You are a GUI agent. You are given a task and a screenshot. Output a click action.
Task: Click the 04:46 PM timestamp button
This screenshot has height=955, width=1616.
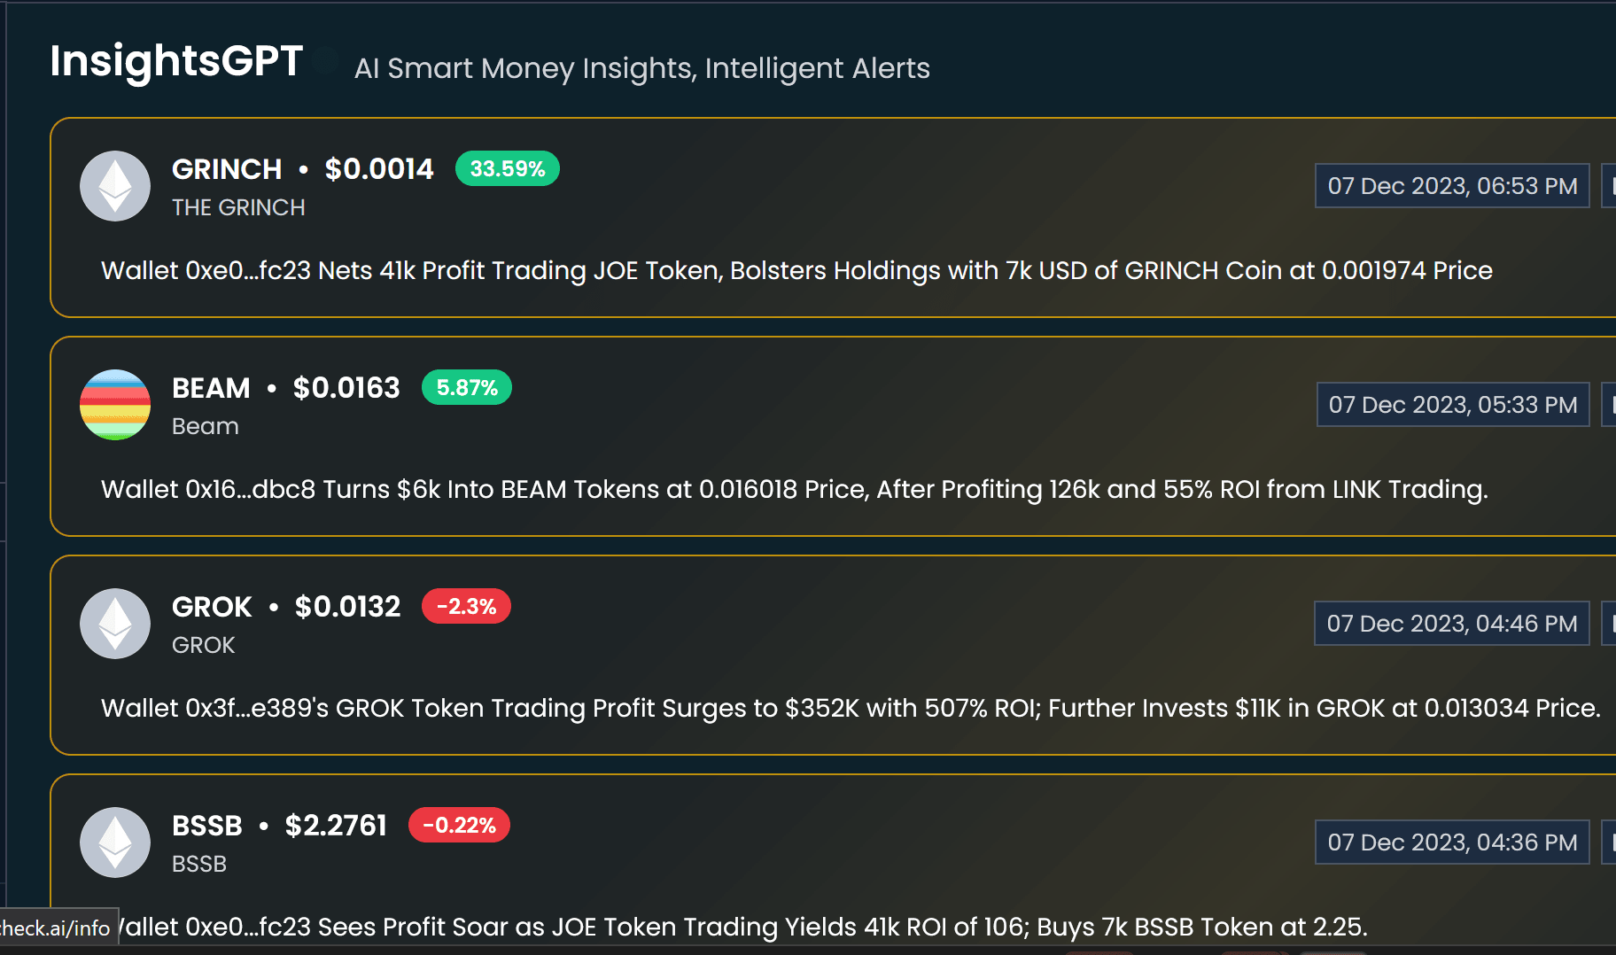click(1452, 624)
